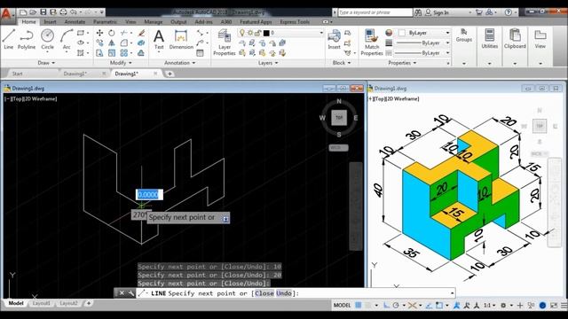The height and width of the screenshot is (319, 568).
Task: Expand the Annotation panel dropdown
Action: click(179, 63)
